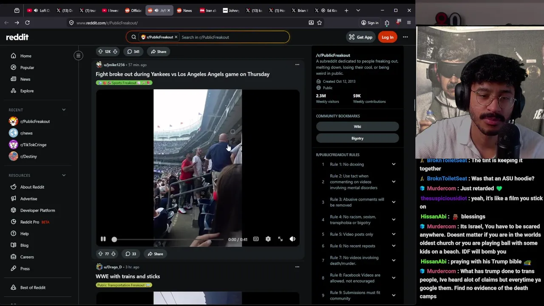Open r/PublicFreakout in recent list

[35, 122]
